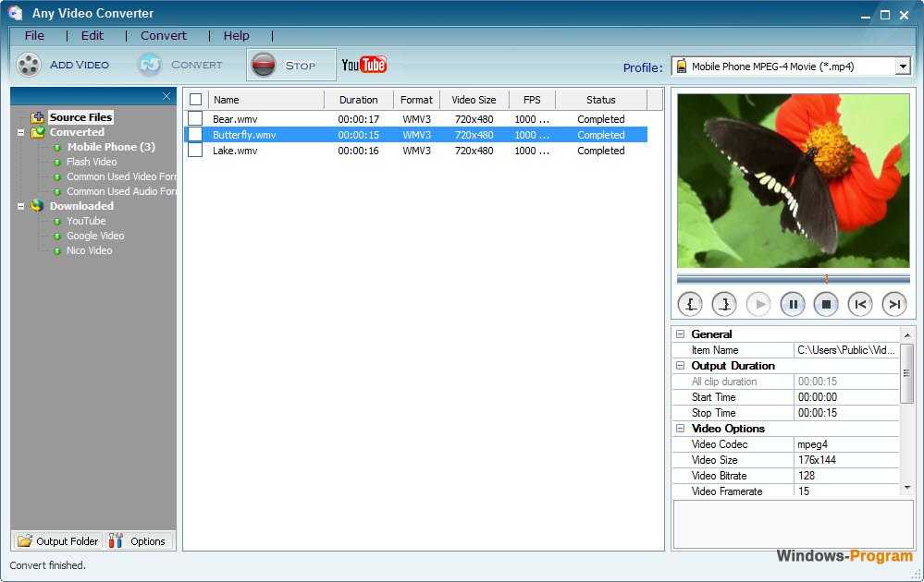Jump to previous frame marker button
Screen dimensions: 924x582
[x=860, y=304]
